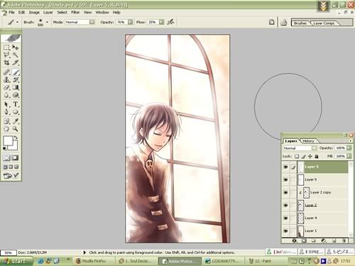Add a layer mask from Layers panel
Screen dimensions: 355x266
(x=304, y=240)
